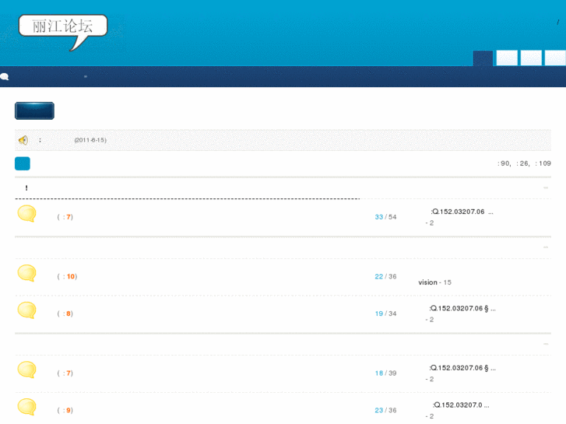Open the forum bubble icon in the 23 / 36 row
The image size is (566, 424).
pyautogui.click(x=27, y=407)
